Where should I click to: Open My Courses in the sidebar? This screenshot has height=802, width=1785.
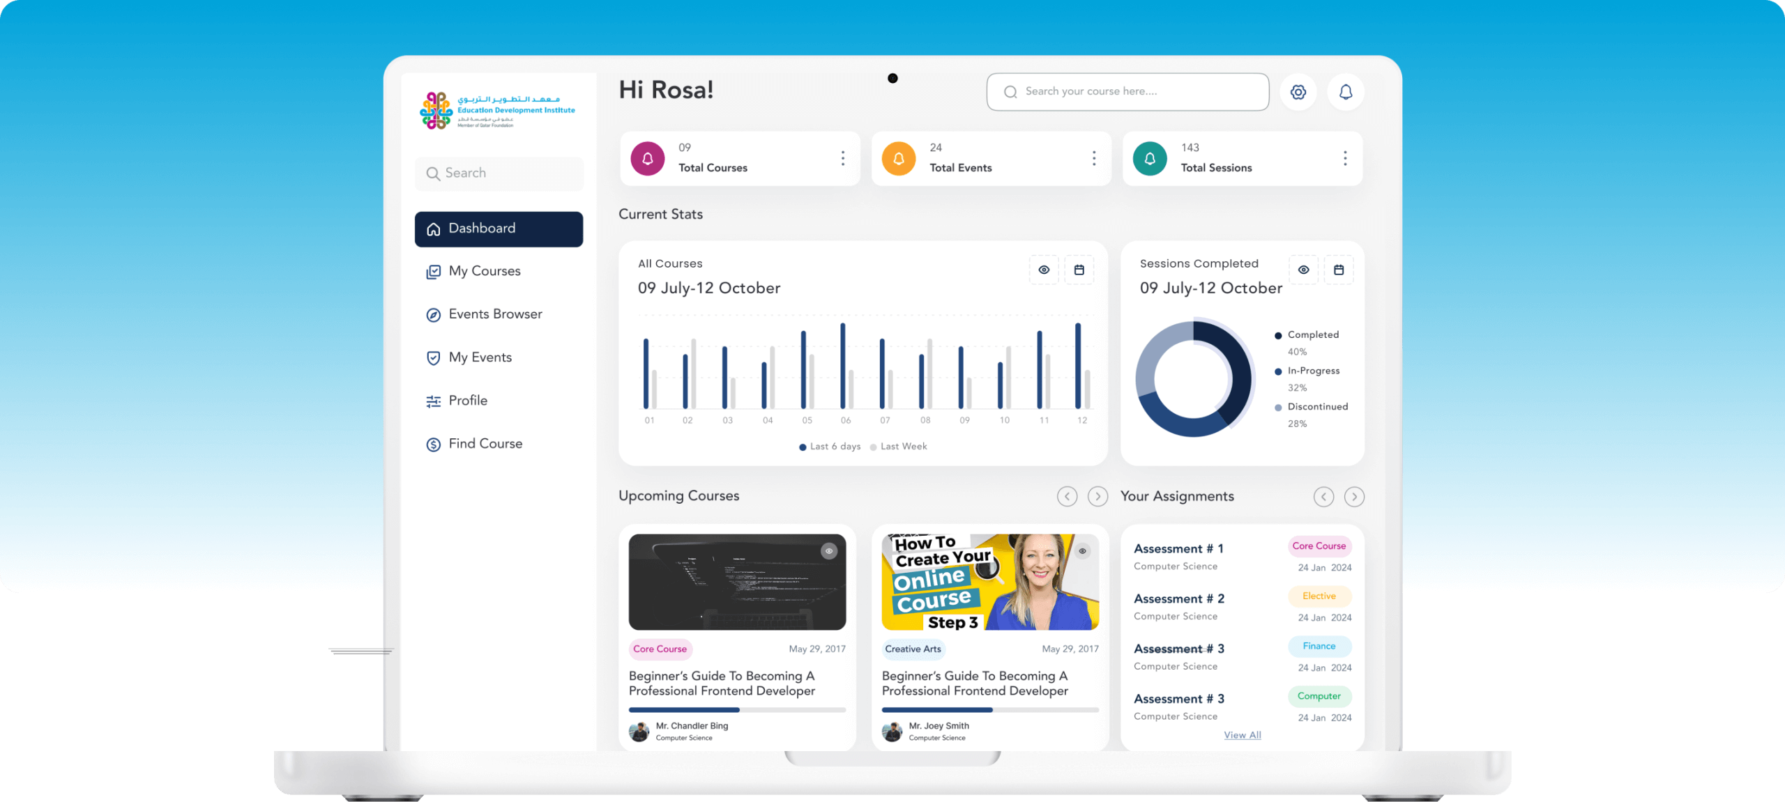pyautogui.click(x=484, y=271)
